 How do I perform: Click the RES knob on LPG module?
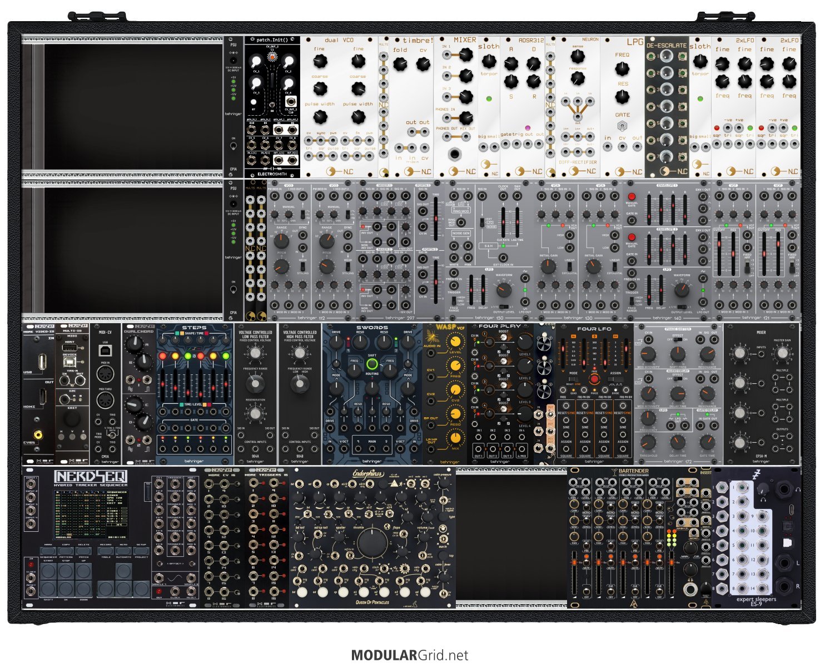(x=622, y=97)
